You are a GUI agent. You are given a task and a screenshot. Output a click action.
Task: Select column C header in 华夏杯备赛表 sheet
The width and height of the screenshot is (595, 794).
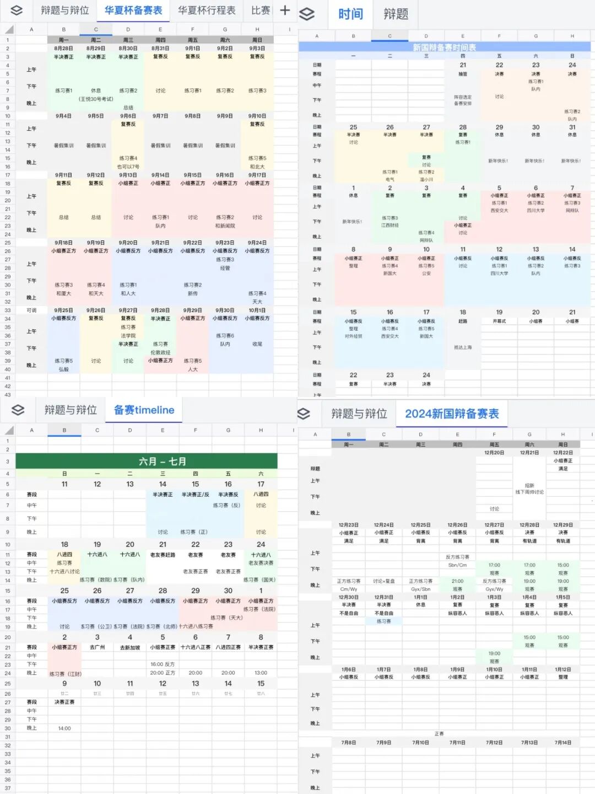coord(96,28)
